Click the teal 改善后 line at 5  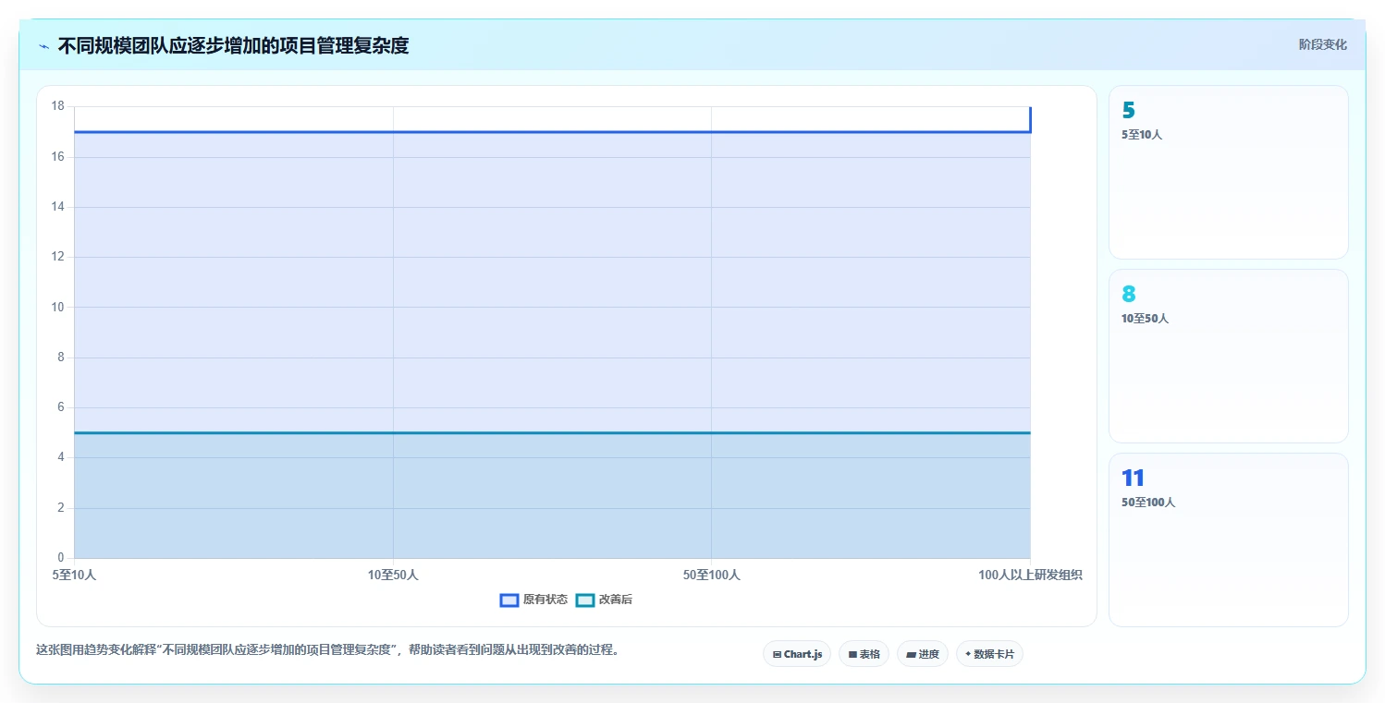[552, 432]
